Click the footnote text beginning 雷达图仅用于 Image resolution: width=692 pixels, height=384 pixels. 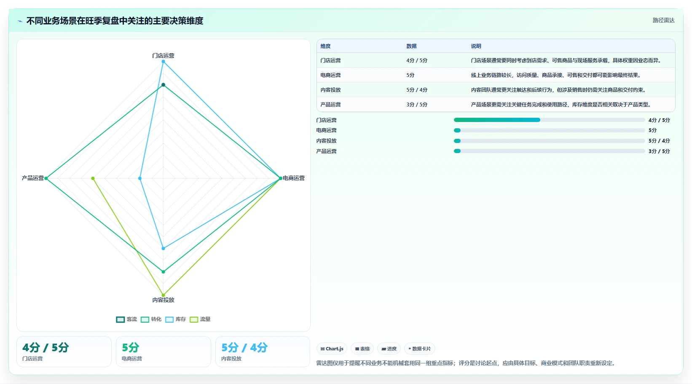click(467, 363)
